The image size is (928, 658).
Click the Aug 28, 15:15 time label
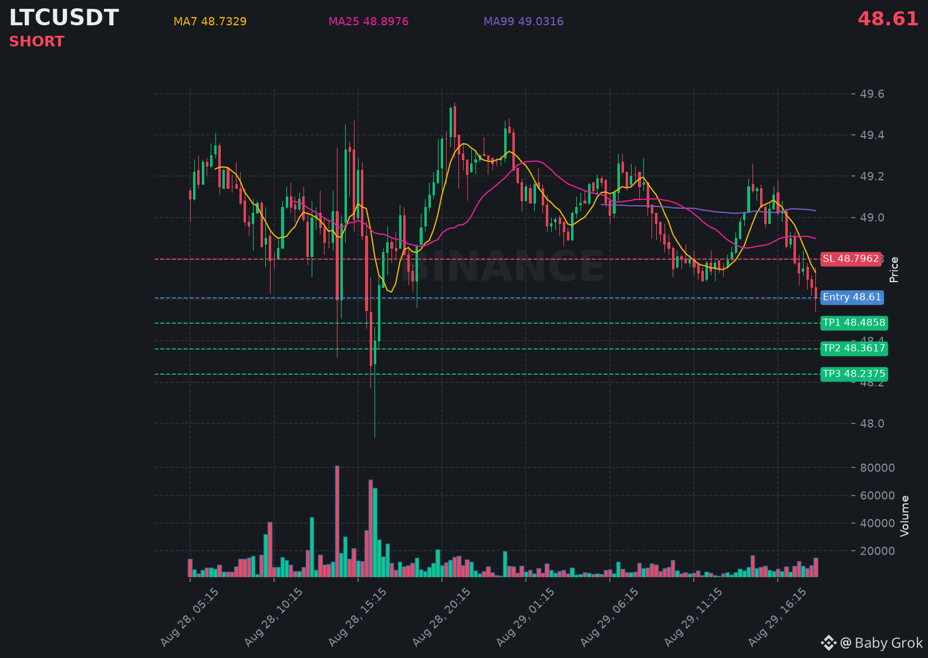(357, 617)
